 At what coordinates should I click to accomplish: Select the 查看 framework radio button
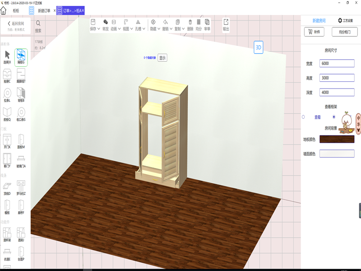point(303,117)
